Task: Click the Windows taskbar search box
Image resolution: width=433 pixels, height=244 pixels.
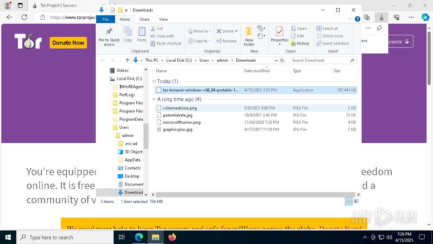Action: click(65, 237)
